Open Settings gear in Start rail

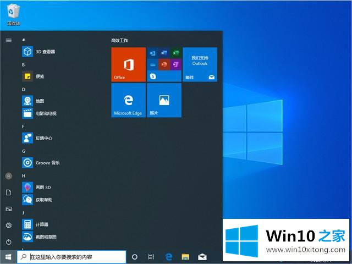click(x=9, y=225)
